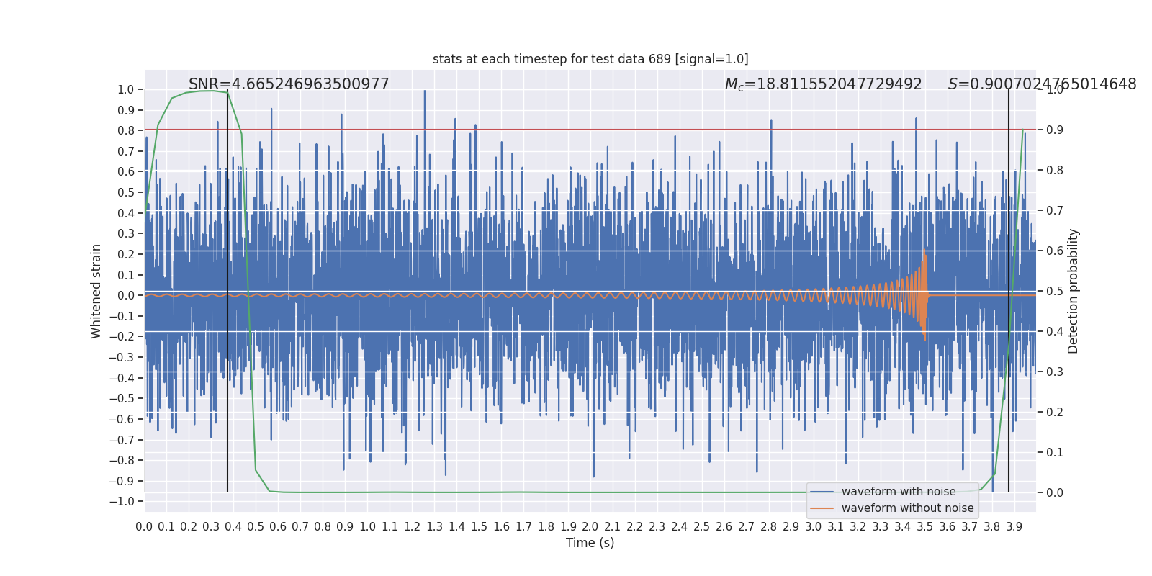This screenshot has width=1152, height=576.
Task: Select "waveform with noise" legend text
Action: pos(899,492)
